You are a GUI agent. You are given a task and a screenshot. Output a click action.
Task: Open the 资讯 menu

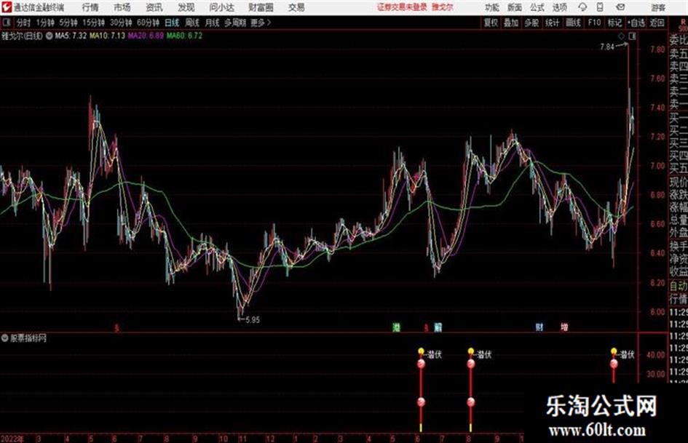coord(154,7)
